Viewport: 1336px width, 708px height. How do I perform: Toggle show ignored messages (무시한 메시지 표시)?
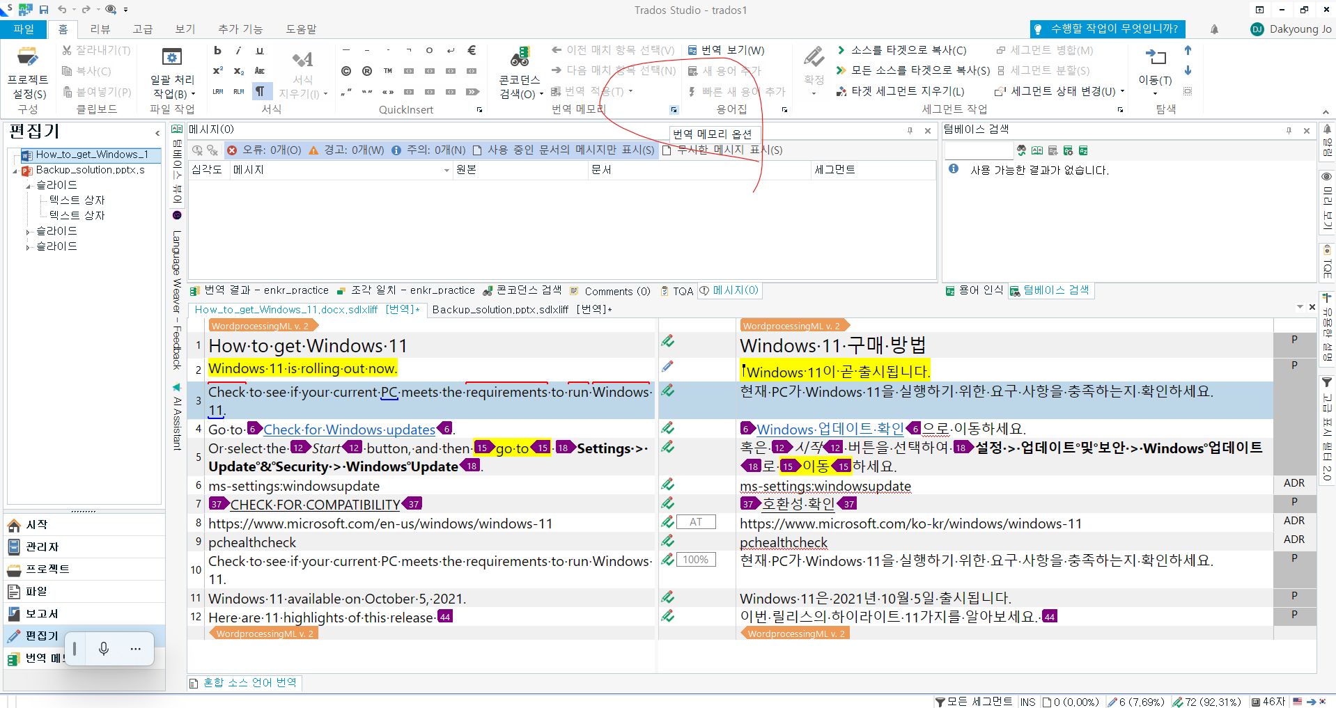[722, 150]
